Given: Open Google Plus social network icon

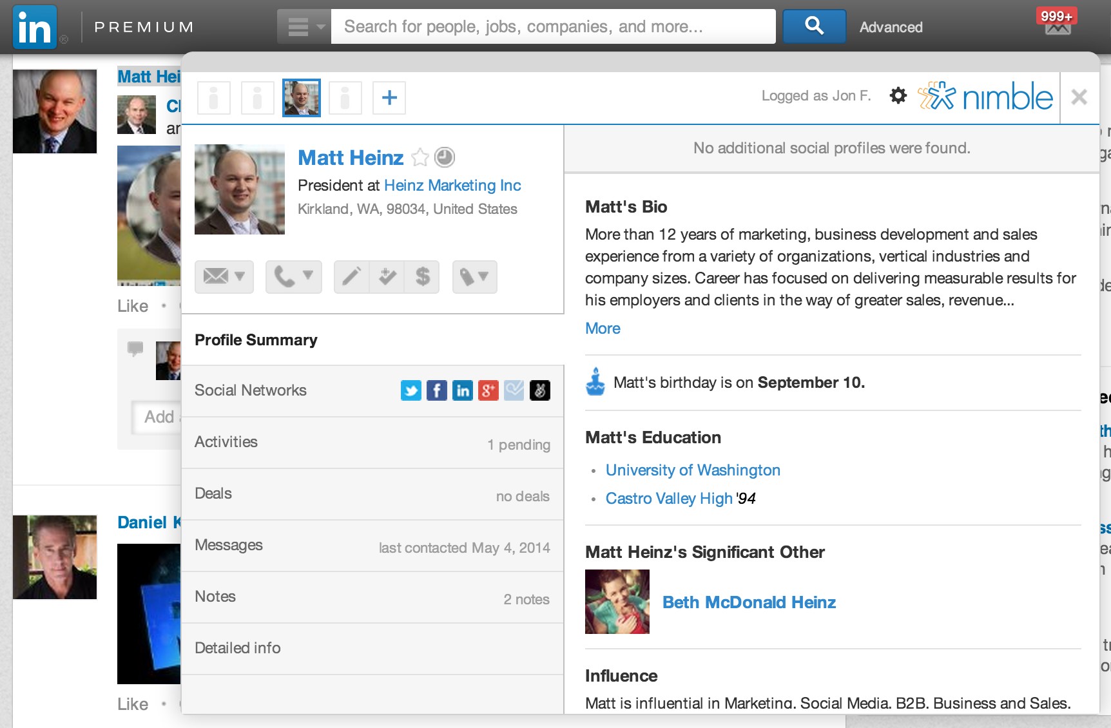Looking at the screenshot, I should (488, 390).
